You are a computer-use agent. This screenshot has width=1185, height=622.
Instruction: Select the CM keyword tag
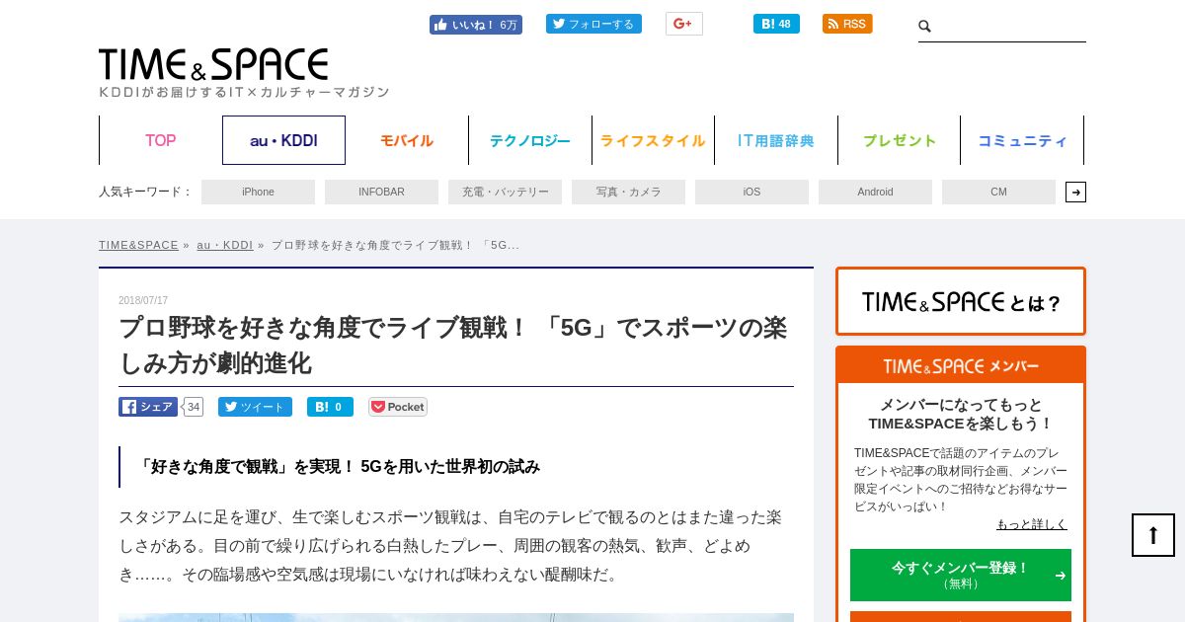[x=998, y=192]
